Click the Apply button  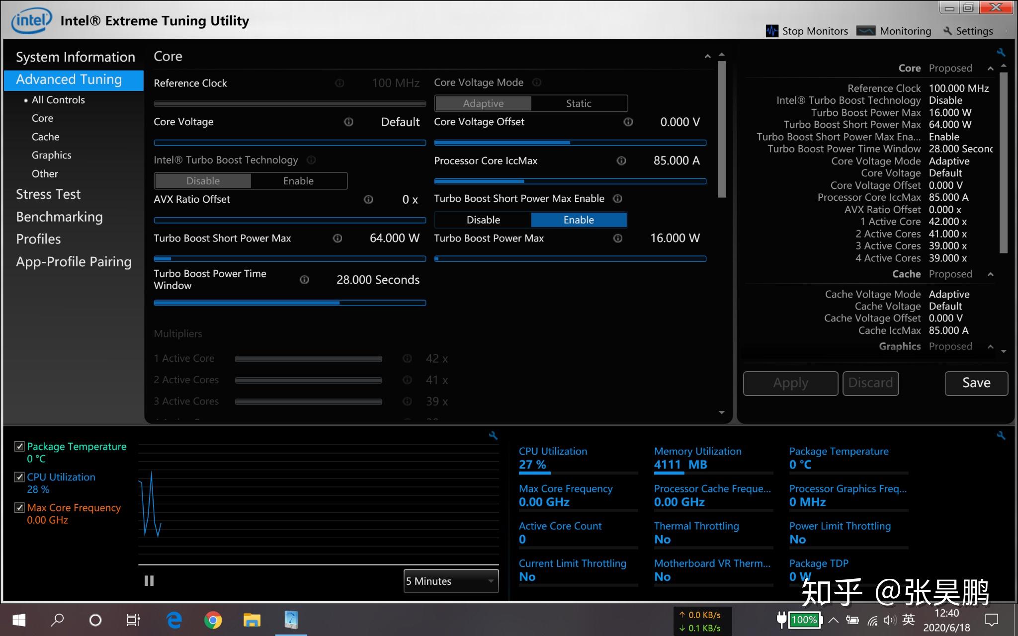790,383
